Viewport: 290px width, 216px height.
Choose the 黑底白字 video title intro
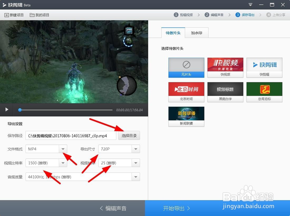tap(225, 92)
